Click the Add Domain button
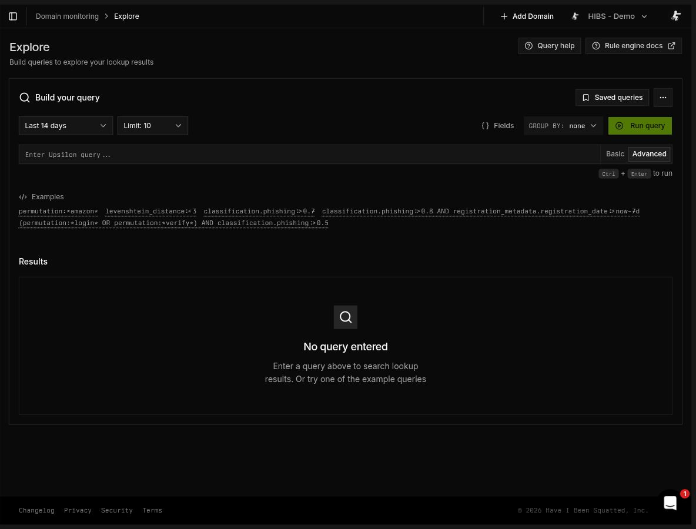 [x=527, y=16]
